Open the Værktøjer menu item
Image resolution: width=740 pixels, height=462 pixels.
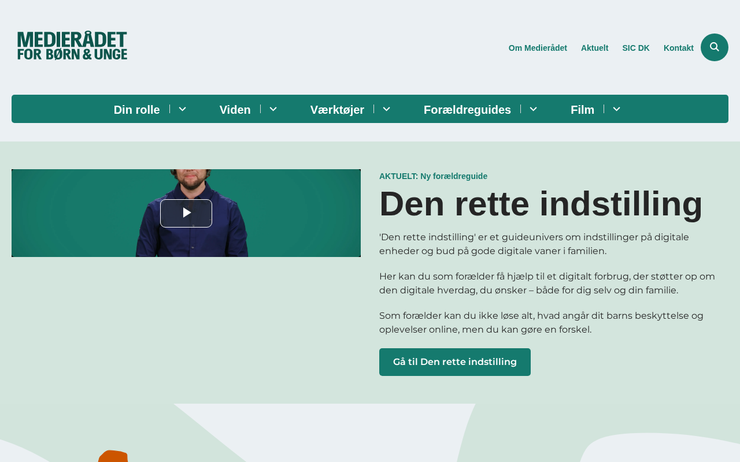(x=337, y=110)
